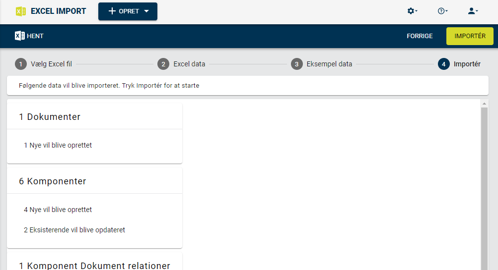Click the yellow Excel Import logo icon

pos(21,11)
